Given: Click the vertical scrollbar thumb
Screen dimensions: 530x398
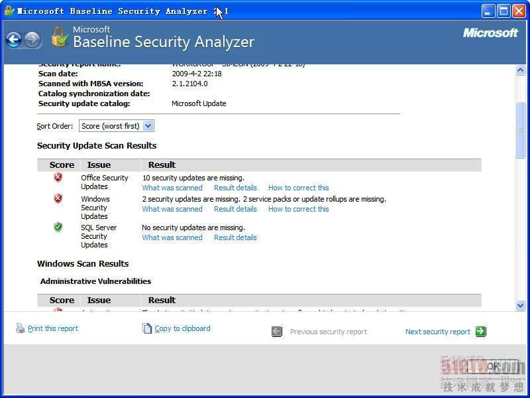Looking at the screenshot, I should (x=520, y=130).
